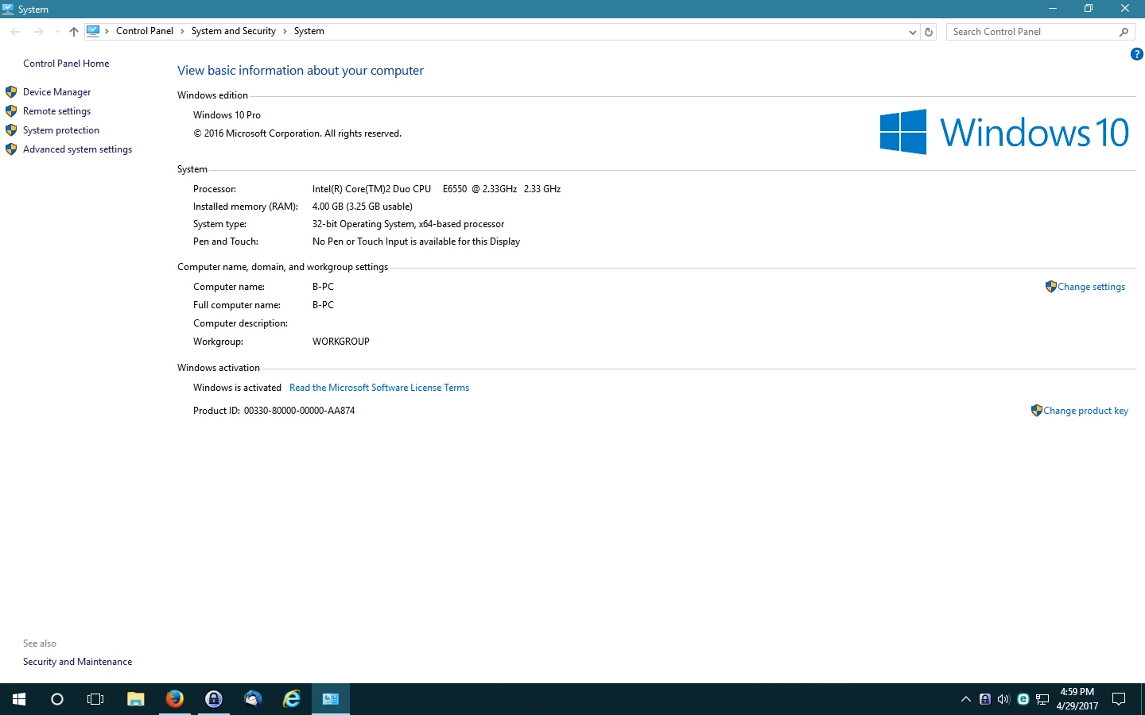Click the Computer name value B-PC
The width and height of the screenshot is (1145, 715).
(x=323, y=287)
